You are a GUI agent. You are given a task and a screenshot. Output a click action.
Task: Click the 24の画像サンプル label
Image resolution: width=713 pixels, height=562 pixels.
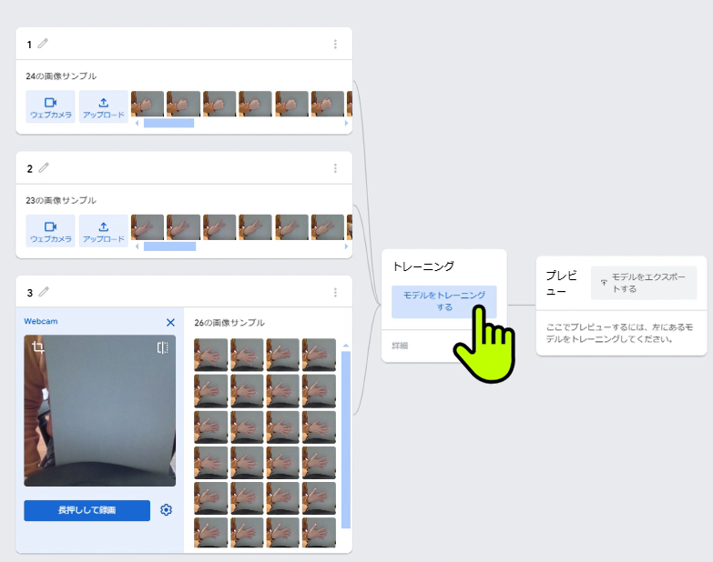tap(61, 76)
